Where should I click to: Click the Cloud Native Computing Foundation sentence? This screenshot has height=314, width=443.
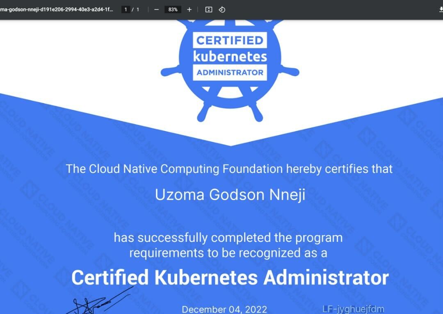tap(229, 169)
